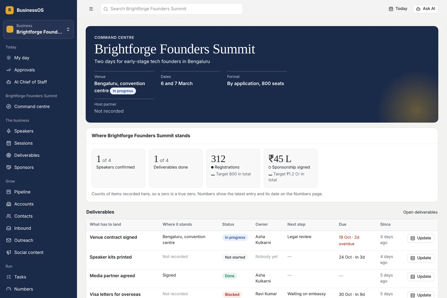
Task: Click the Done status badge
Action: pos(230,276)
